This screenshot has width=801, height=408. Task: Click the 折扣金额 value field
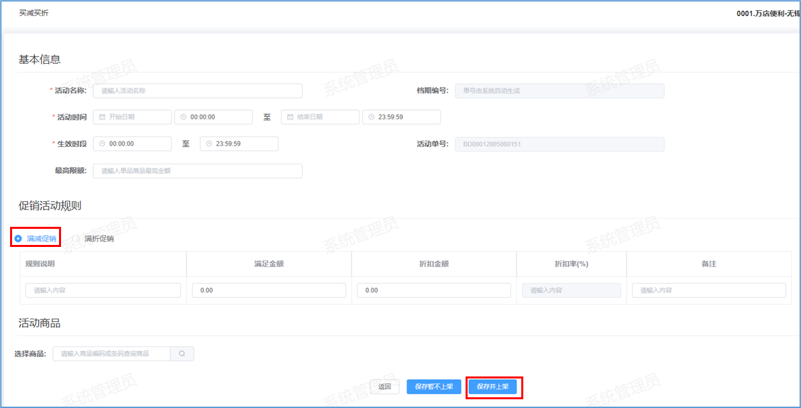pos(433,291)
